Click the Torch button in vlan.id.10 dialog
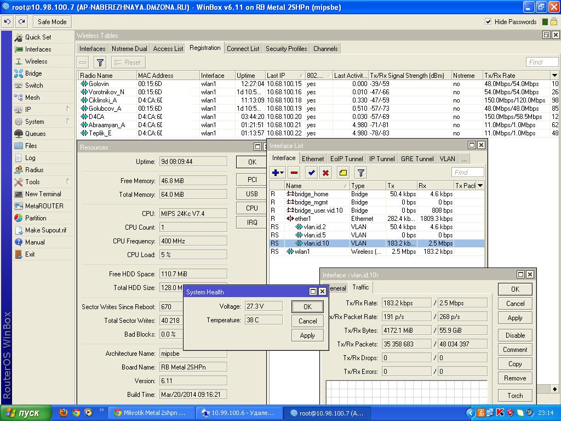The image size is (561, 421). coord(514,395)
